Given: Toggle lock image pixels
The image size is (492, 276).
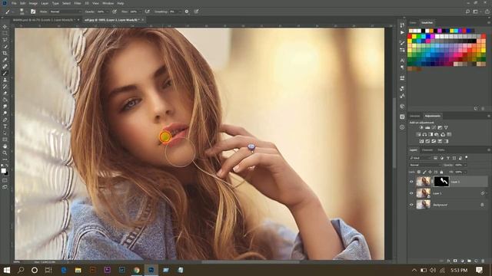Looking at the screenshot, I should coord(424,172).
